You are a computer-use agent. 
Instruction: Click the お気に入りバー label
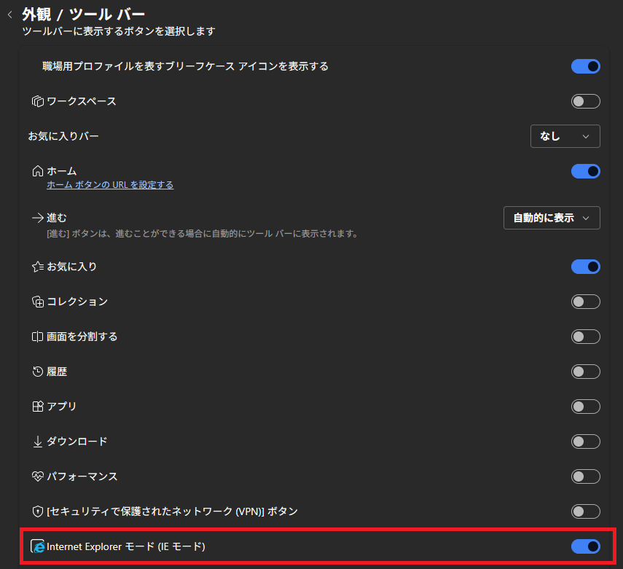tap(63, 136)
